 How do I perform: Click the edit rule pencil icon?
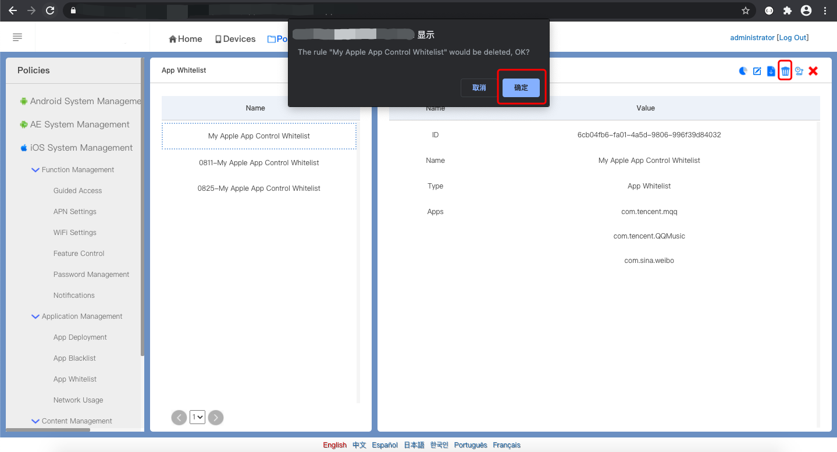[757, 71]
